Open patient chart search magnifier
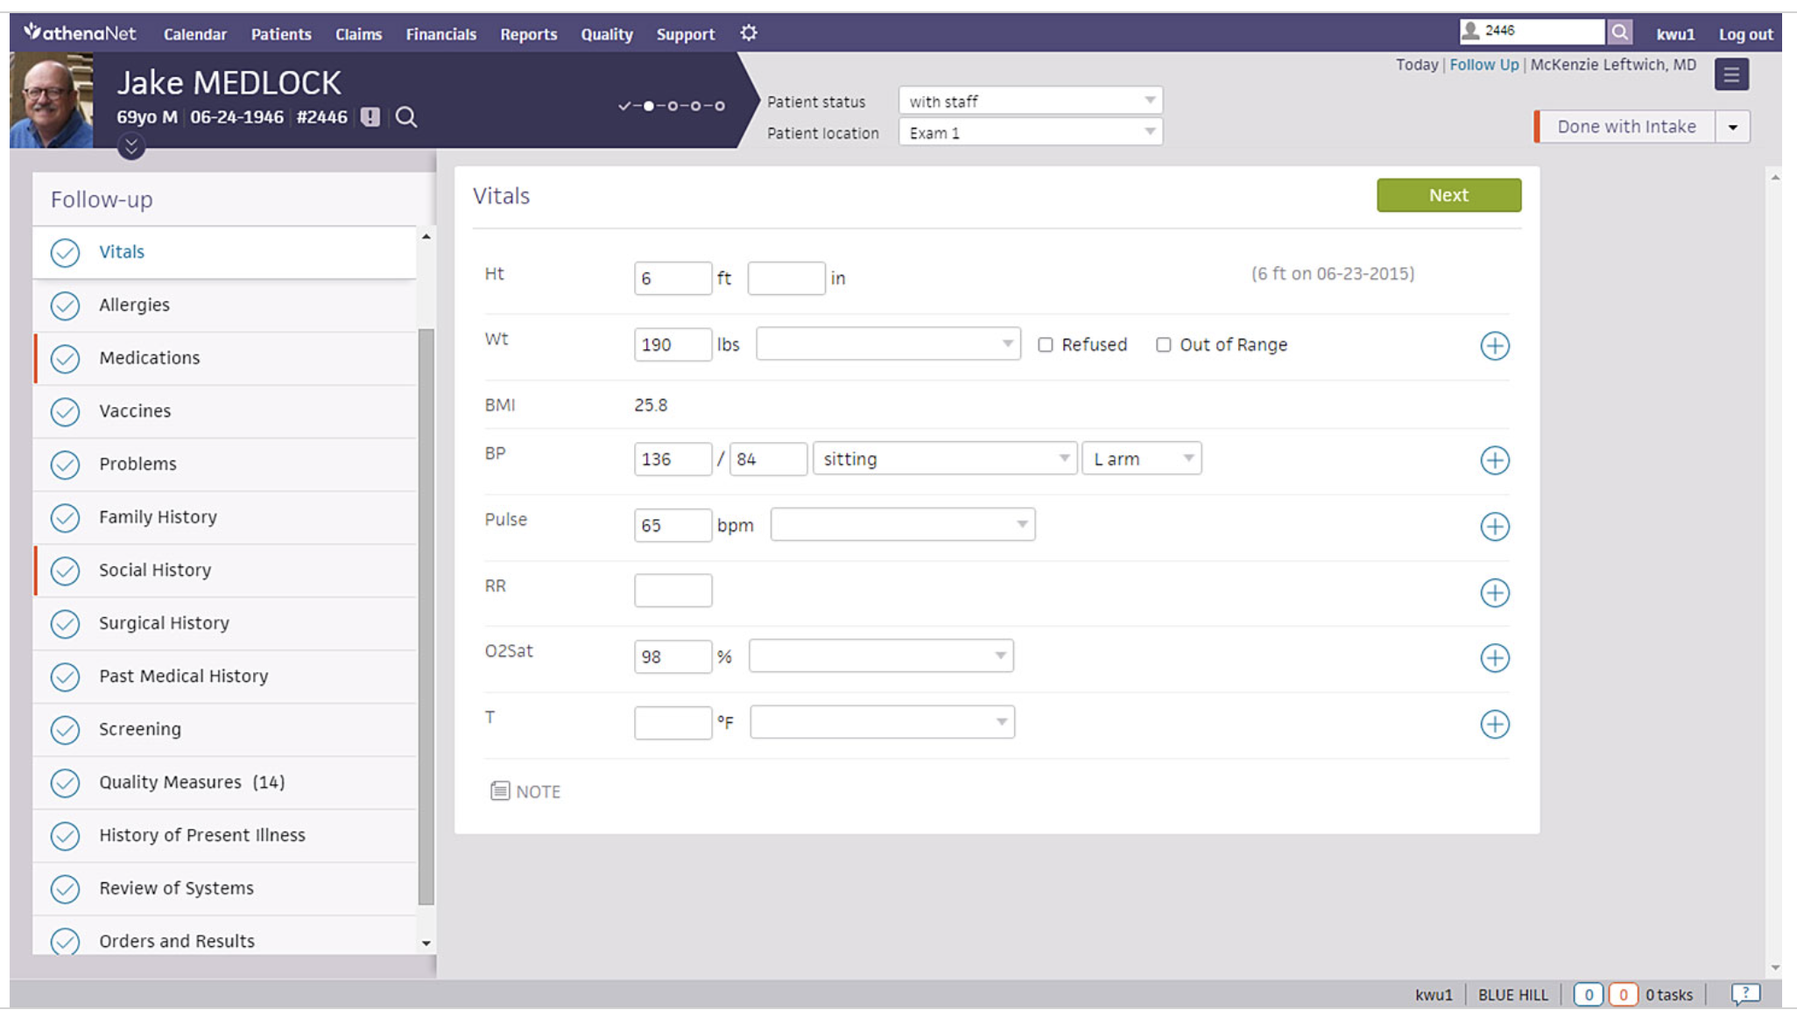 pyautogui.click(x=405, y=116)
